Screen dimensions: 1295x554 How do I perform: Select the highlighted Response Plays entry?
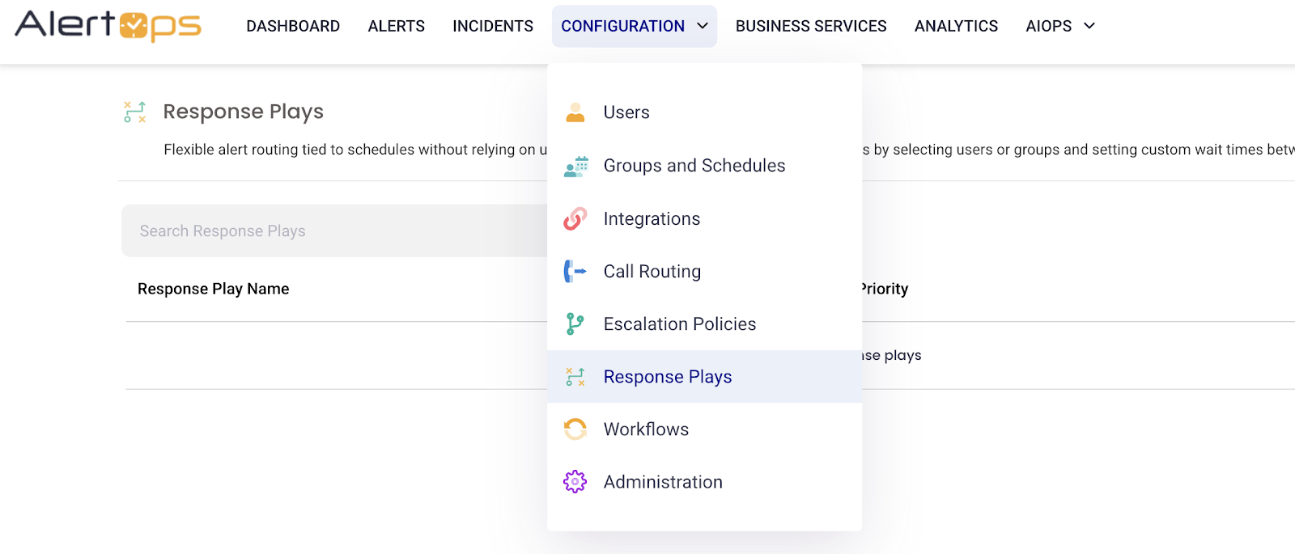(x=705, y=377)
